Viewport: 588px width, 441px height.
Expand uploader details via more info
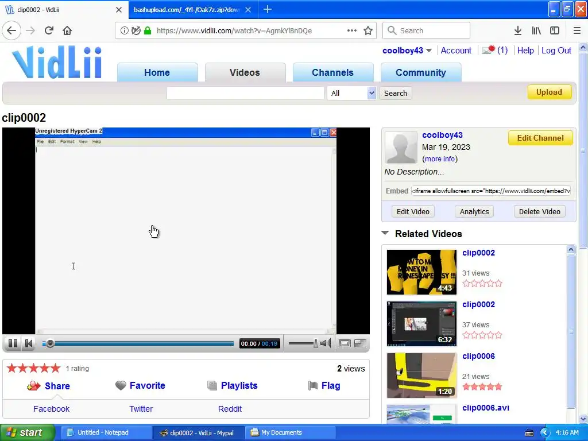[x=439, y=159]
